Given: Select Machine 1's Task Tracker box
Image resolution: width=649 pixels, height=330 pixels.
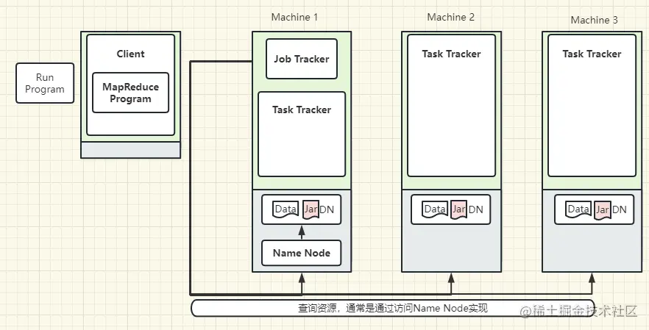Looking at the screenshot, I should (x=302, y=134).
